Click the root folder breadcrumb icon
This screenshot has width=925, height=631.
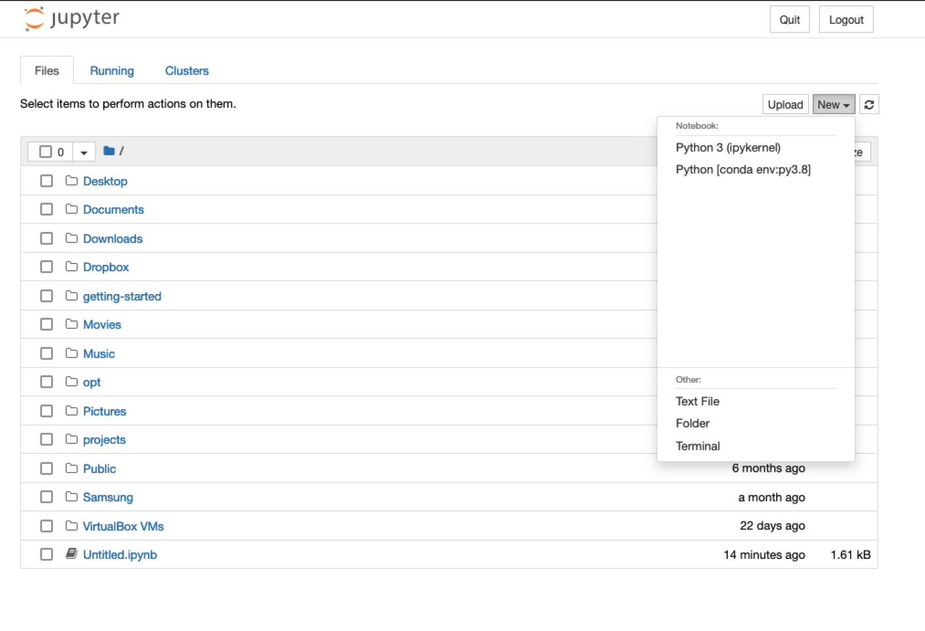[109, 151]
